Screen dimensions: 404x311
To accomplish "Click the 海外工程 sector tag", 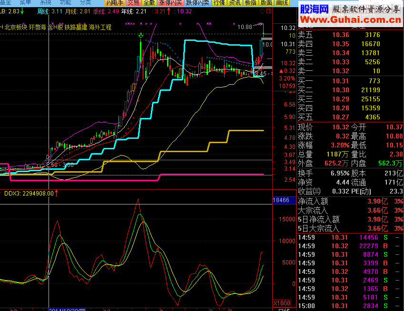I will pyautogui.click(x=100, y=28).
